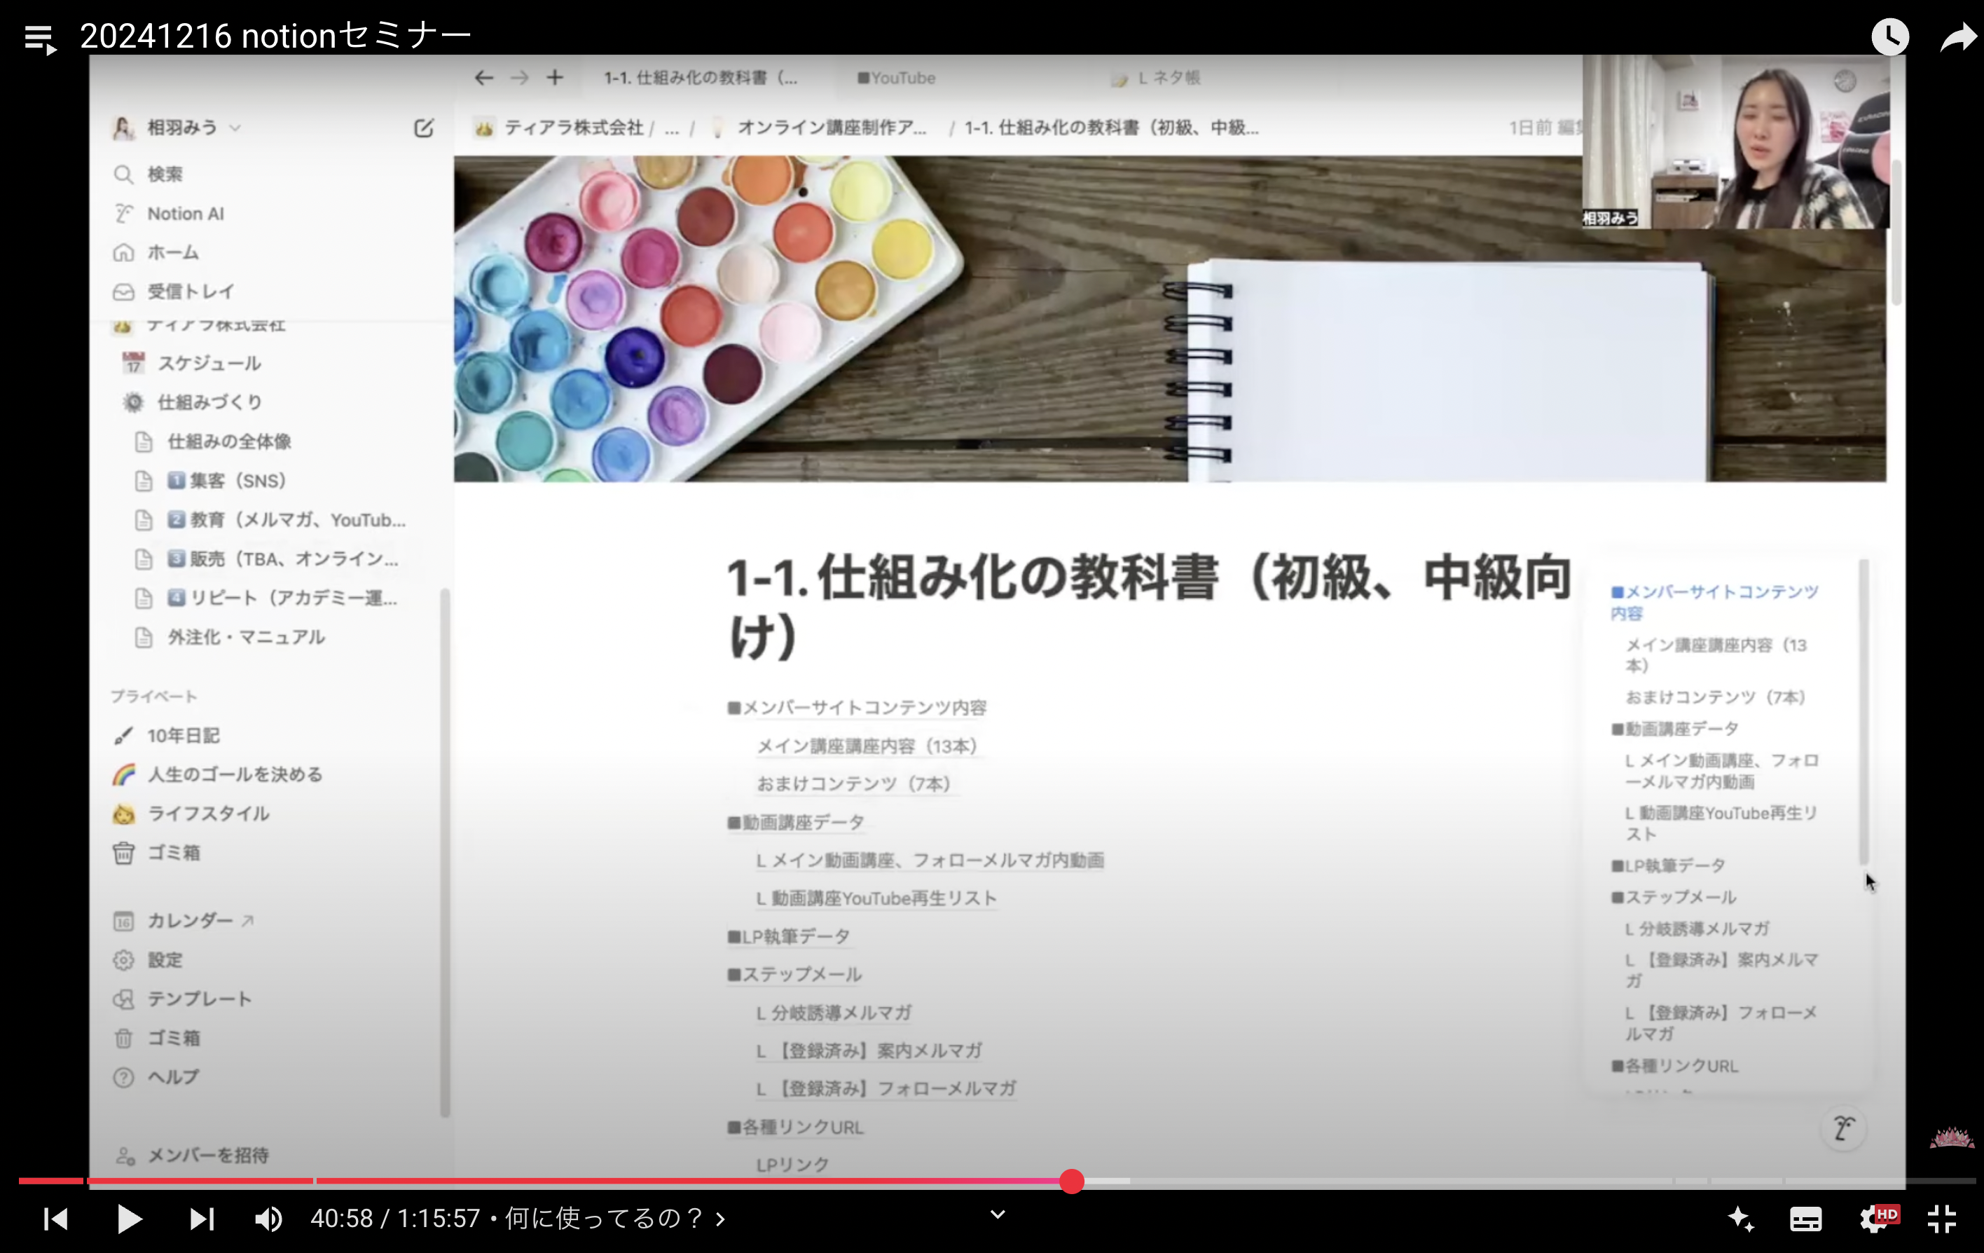Mute the video with the volume speaker icon
This screenshot has height=1253, width=1984.
coord(268,1219)
